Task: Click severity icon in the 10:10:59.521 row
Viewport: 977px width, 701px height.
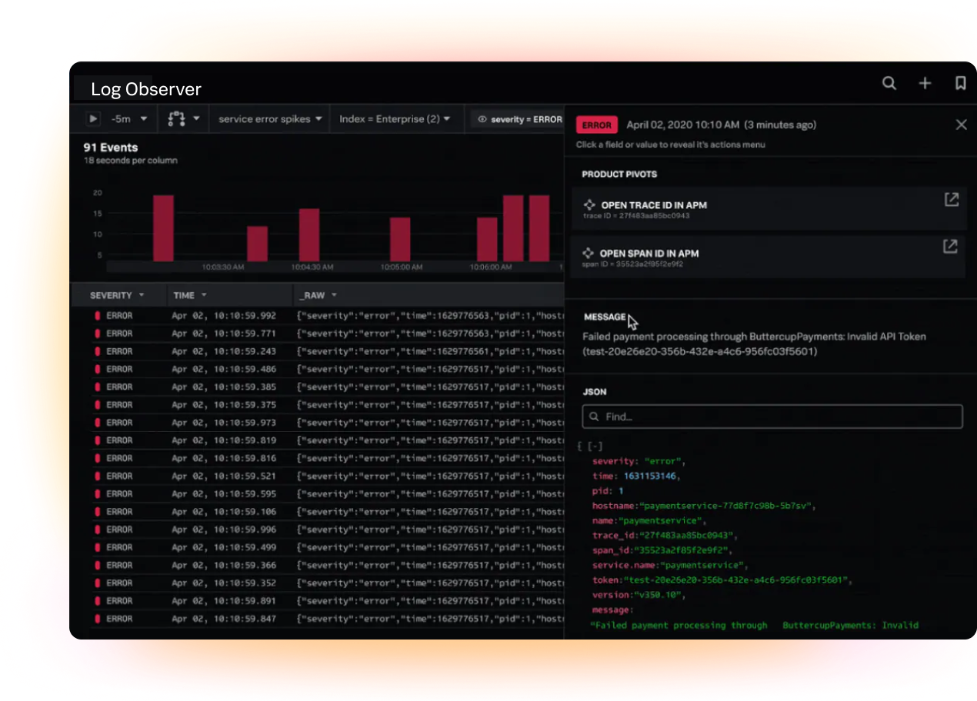Action: tap(98, 476)
